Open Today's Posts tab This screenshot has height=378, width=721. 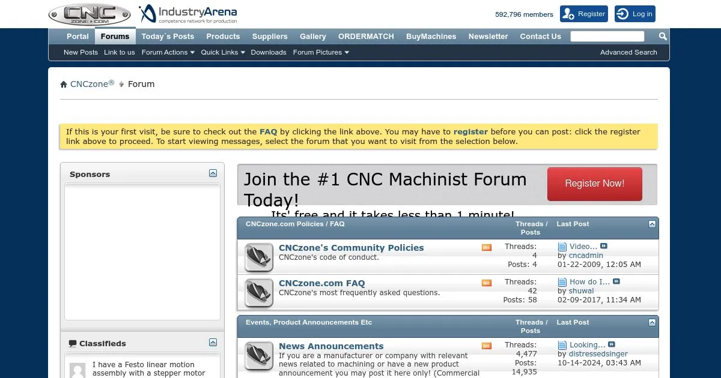click(168, 37)
